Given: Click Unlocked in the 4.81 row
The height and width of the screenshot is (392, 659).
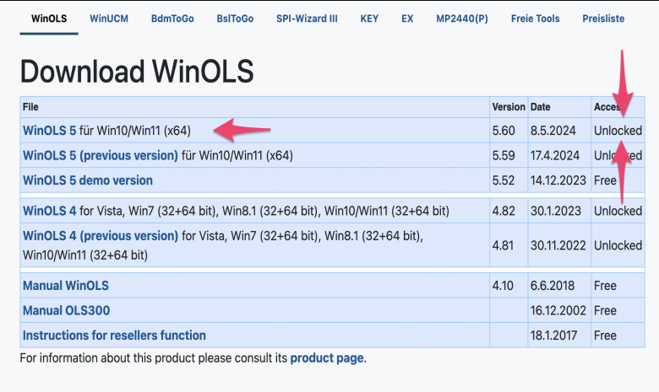Looking at the screenshot, I should tap(618, 245).
